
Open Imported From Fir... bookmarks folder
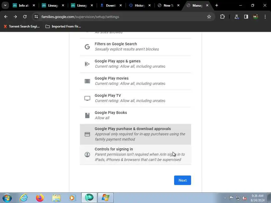[x=63, y=26]
